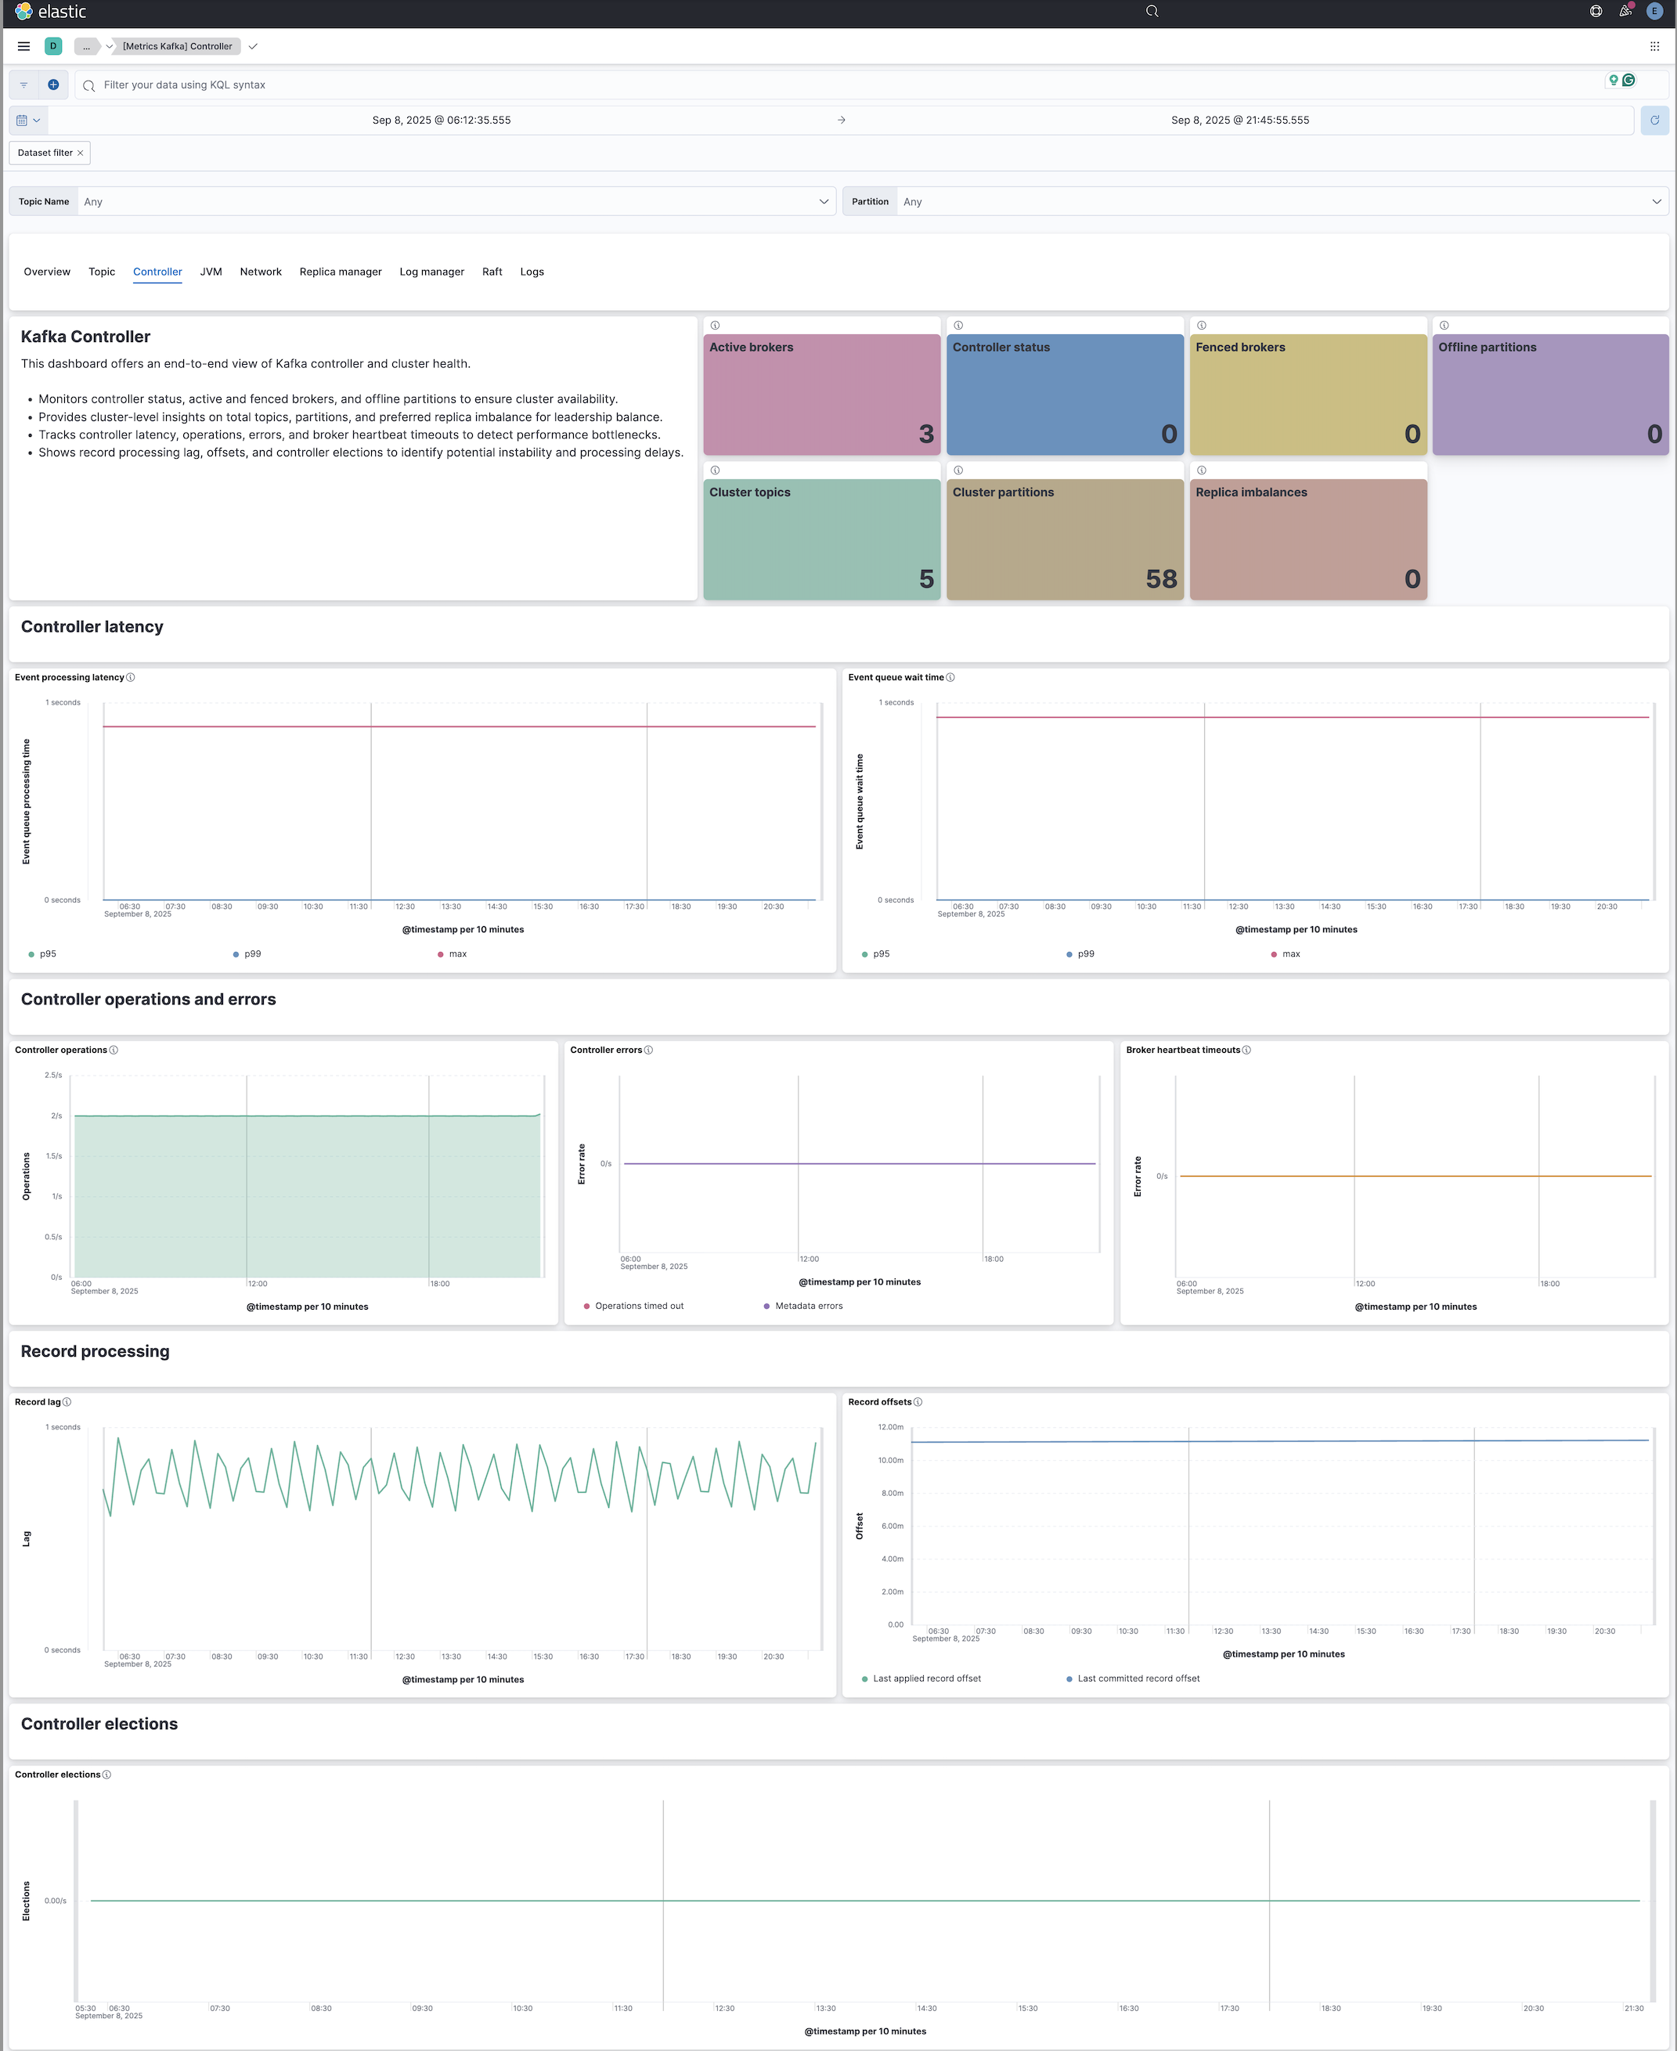Open the date quick menu calendar dropdown
The height and width of the screenshot is (2051, 1677).
[x=28, y=121]
